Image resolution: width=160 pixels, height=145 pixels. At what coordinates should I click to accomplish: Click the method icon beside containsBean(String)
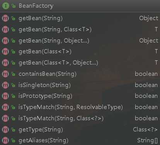[x=5, y=74]
